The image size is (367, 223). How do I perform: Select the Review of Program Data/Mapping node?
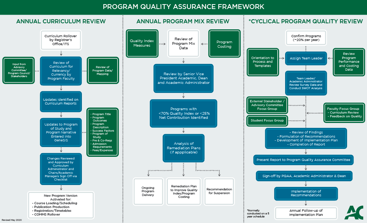(103, 71)
